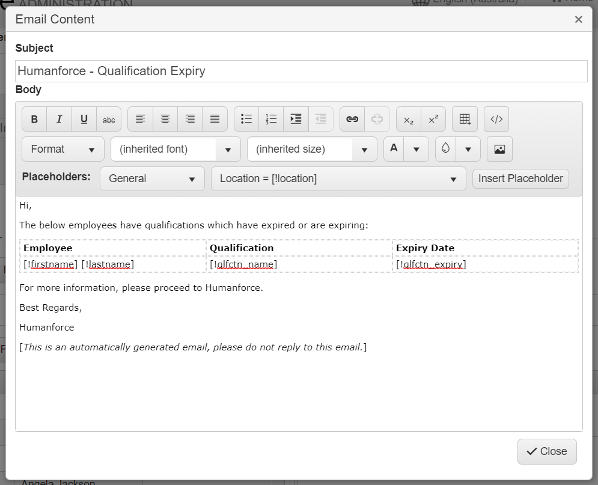This screenshot has height=485, width=598.
Task: Click the automatically generated email notice
Action: [193, 347]
